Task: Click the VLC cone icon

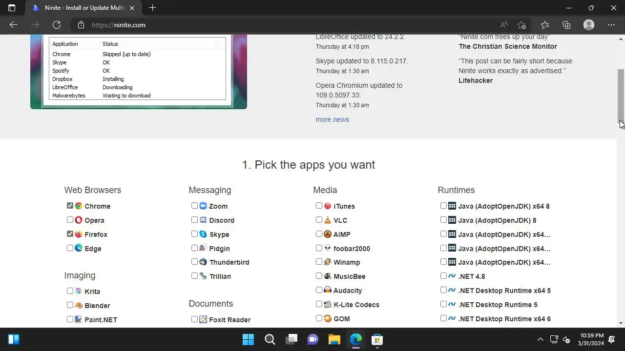Action: [328, 220]
